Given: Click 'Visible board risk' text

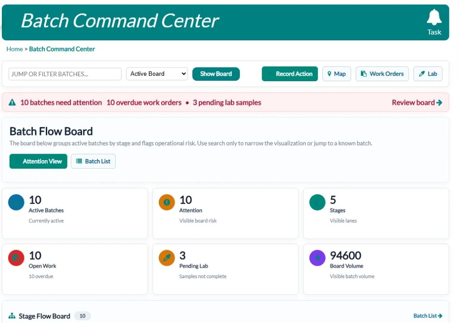Looking at the screenshot, I should [x=198, y=220].
